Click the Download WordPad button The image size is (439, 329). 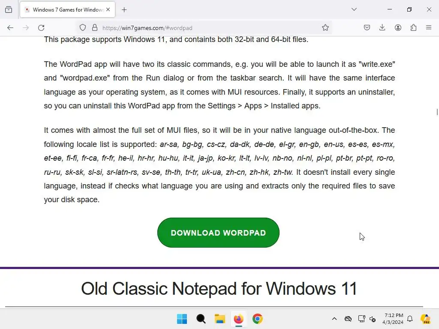[218, 233]
